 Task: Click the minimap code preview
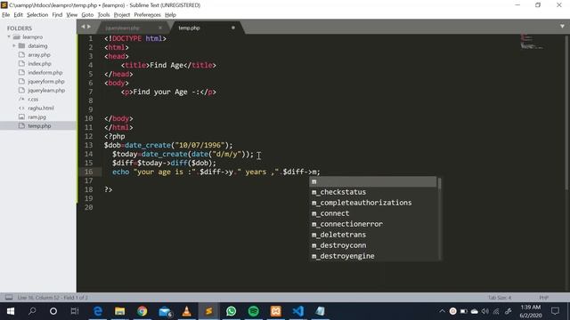pyautogui.click(x=532, y=42)
